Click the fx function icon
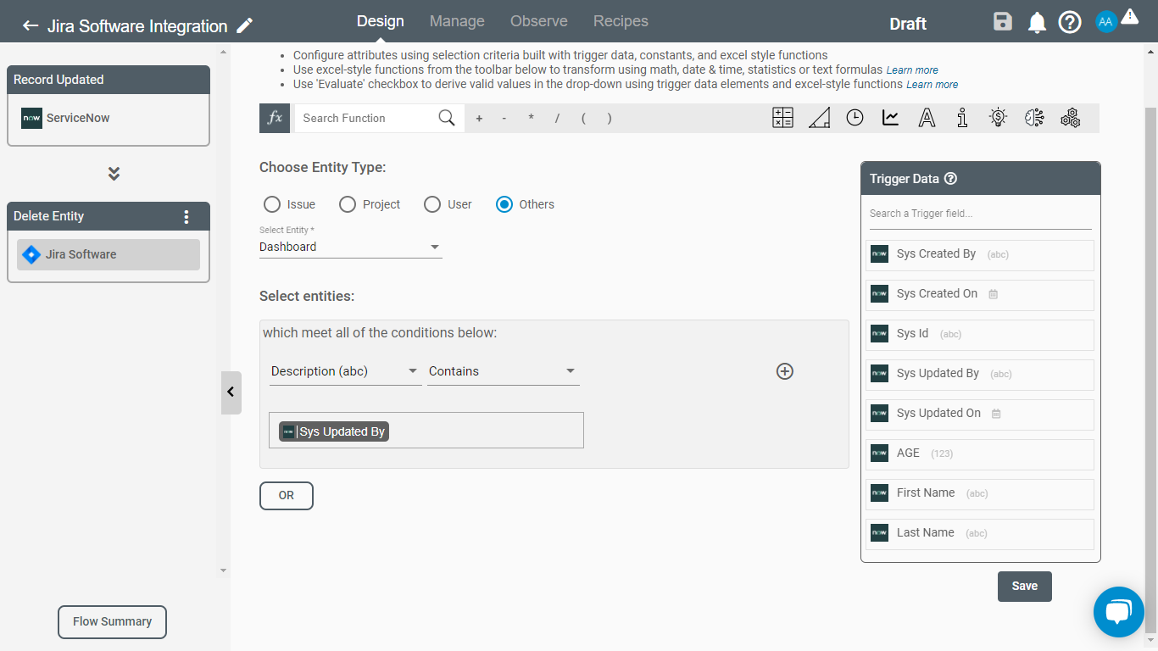This screenshot has height=651, width=1158. [x=275, y=118]
